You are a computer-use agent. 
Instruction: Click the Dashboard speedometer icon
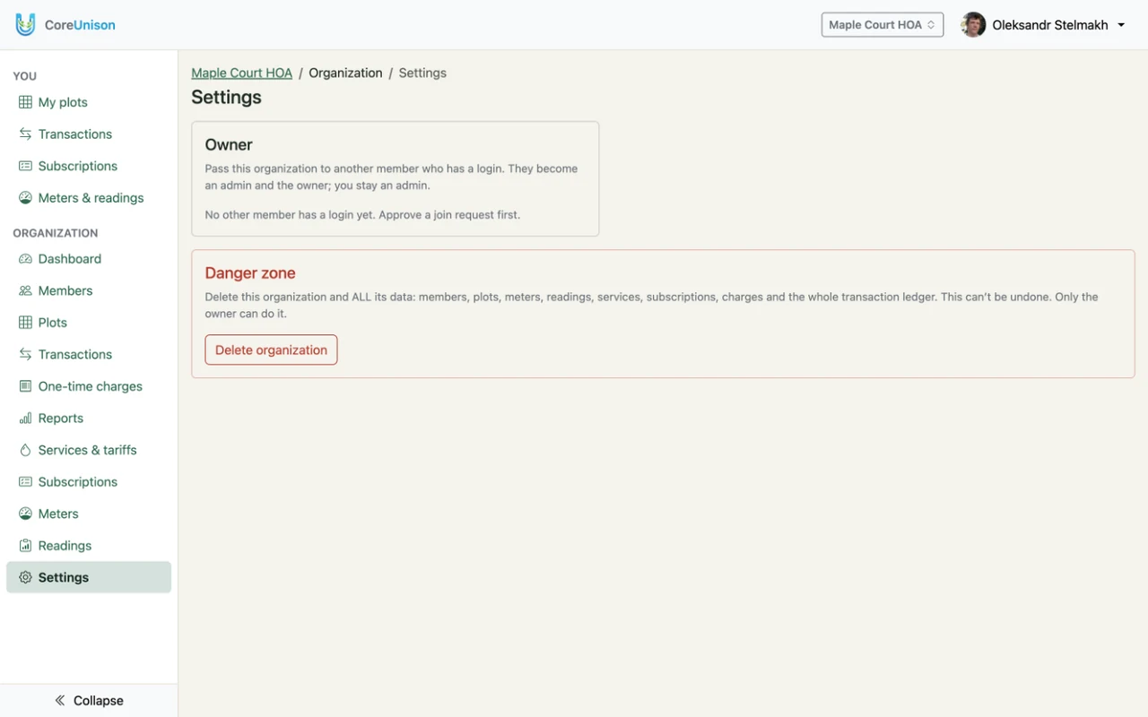coord(25,259)
